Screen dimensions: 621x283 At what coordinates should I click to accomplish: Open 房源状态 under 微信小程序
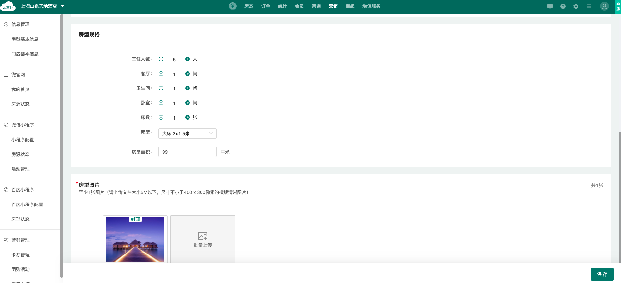click(x=20, y=154)
